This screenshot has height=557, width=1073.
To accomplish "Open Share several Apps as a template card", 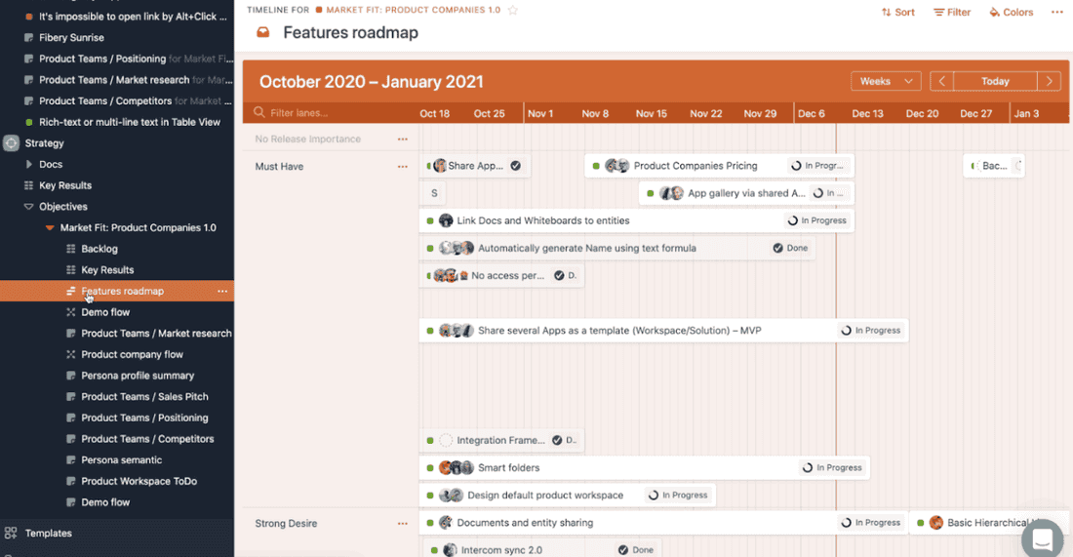I will (x=663, y=331).
